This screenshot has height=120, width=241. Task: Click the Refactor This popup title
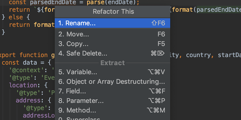coord(113,11)
